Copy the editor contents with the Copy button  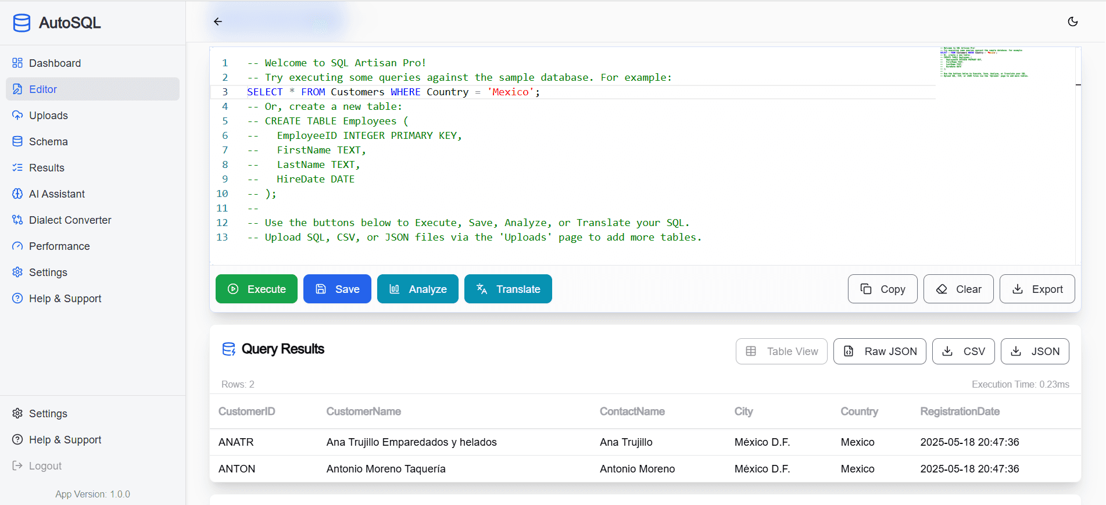pos(882,289)
